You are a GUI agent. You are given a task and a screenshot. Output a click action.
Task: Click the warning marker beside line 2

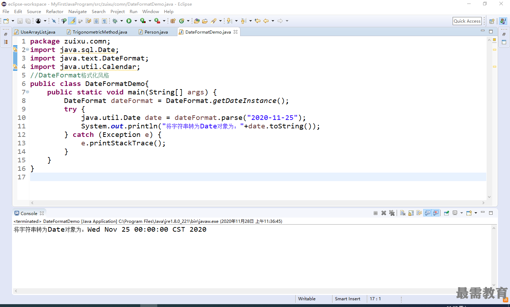click(15, 50)
